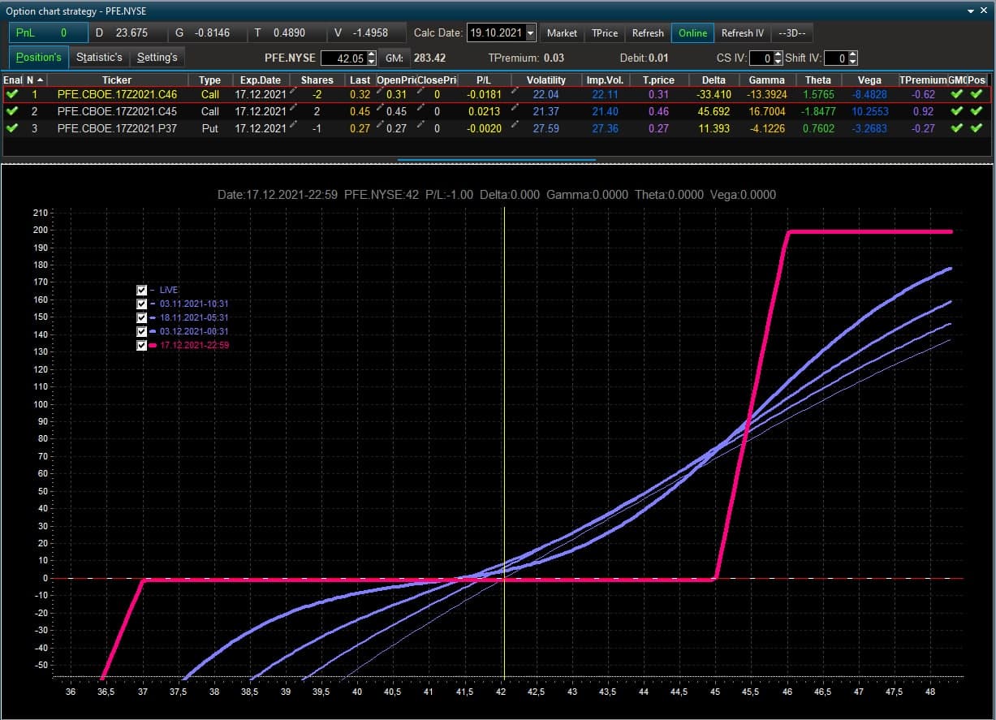The image size is (996, 720).
Task: Open the --3D-- view button
Action: click(791, 33)
